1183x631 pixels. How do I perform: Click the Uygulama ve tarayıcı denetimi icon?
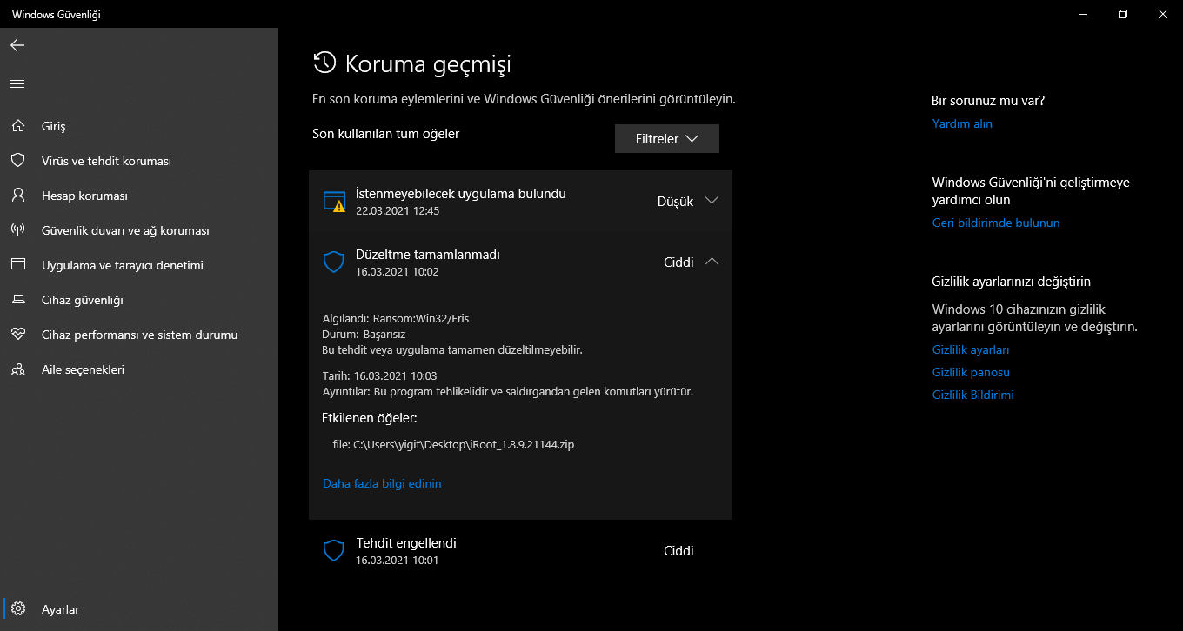[x=17, y=265]
